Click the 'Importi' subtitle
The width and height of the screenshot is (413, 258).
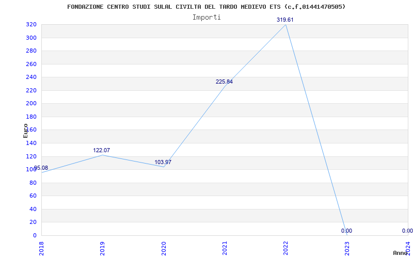[206, 18]
